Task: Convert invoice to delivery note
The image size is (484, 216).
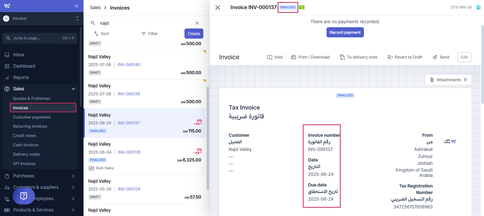Action: tap(358, 57)
